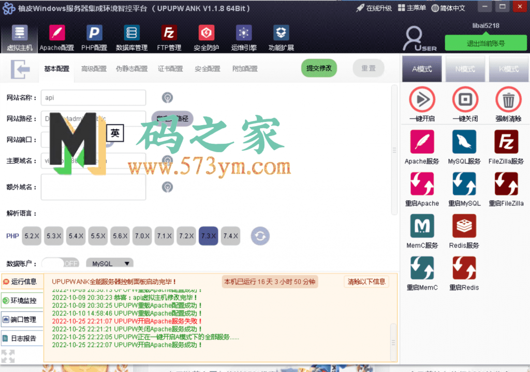530x372 pixels.
Task: Toggle the MySQL服务 dolphin icon
Action: (464, 142)
